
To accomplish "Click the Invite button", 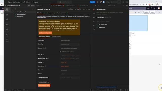I will click(93, 2).
